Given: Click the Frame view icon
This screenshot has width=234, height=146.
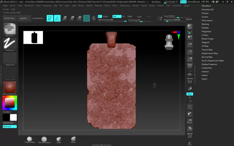Looking at the screenshot, I should [190, 107].
